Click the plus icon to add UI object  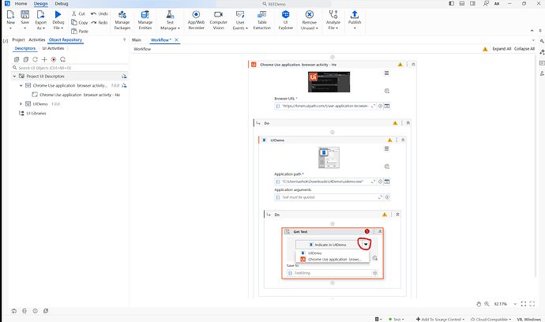44,59
